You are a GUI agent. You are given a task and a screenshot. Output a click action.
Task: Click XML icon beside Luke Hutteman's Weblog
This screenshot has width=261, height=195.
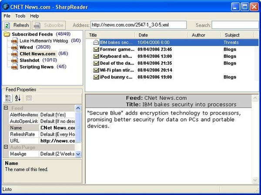14,41
